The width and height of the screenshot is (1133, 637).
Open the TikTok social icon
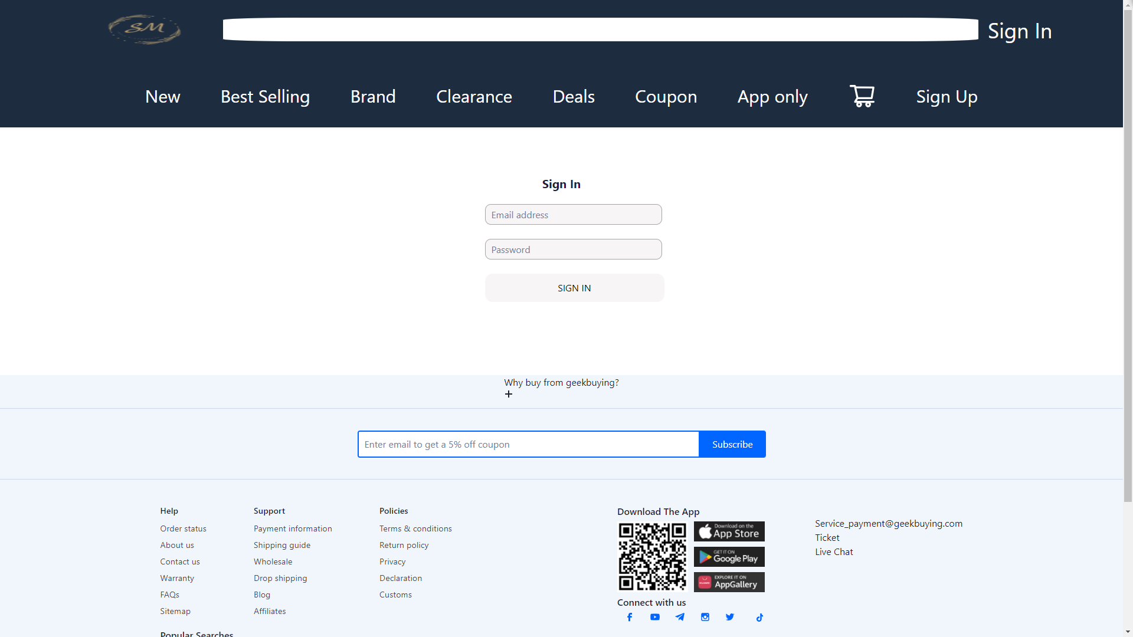pos(759,618)
